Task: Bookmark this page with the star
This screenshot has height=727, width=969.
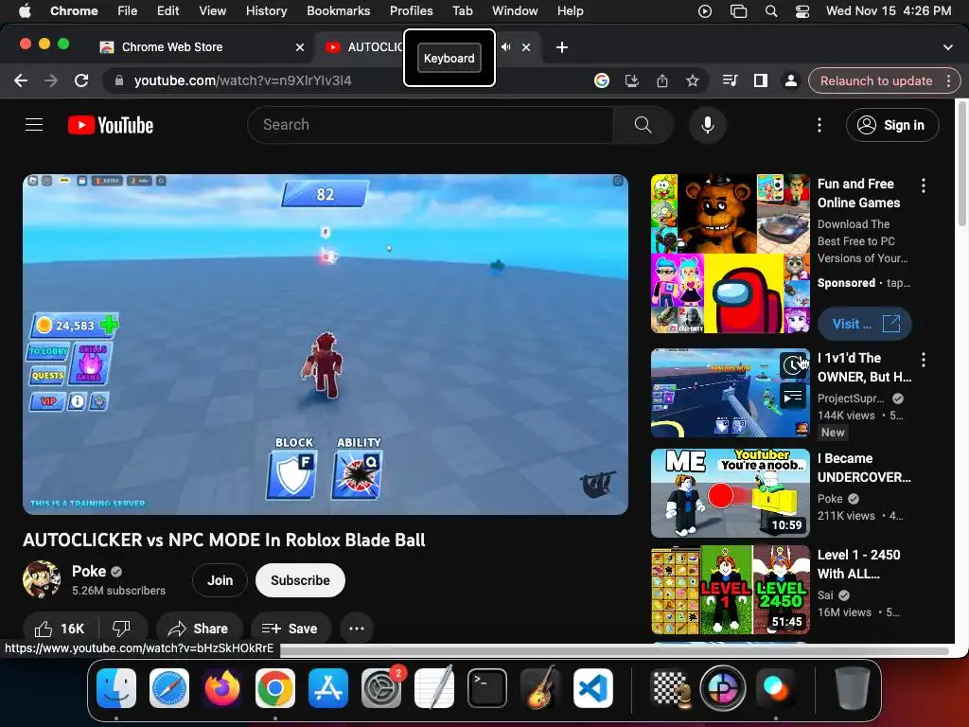Action: tap(692, 81)
